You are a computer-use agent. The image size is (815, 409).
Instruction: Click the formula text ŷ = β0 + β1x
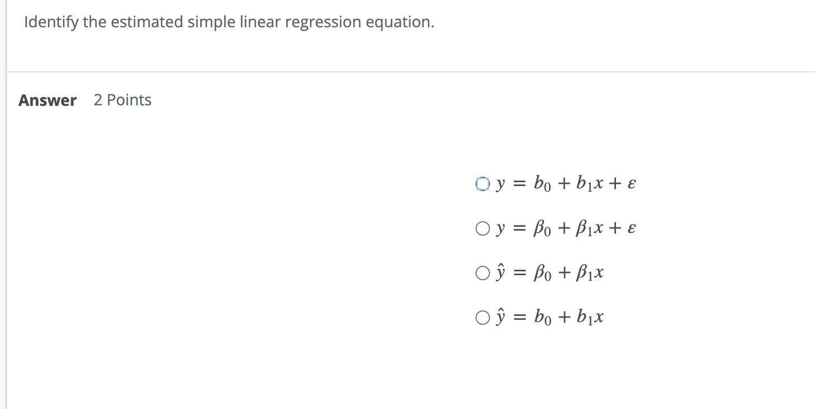click(549, 273)
